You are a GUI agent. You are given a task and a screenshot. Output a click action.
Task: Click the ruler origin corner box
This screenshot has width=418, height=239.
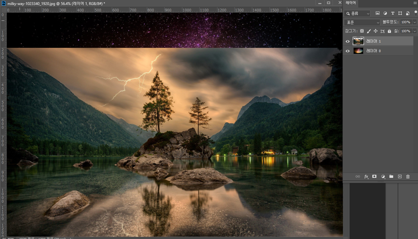(x=3, y=10)
